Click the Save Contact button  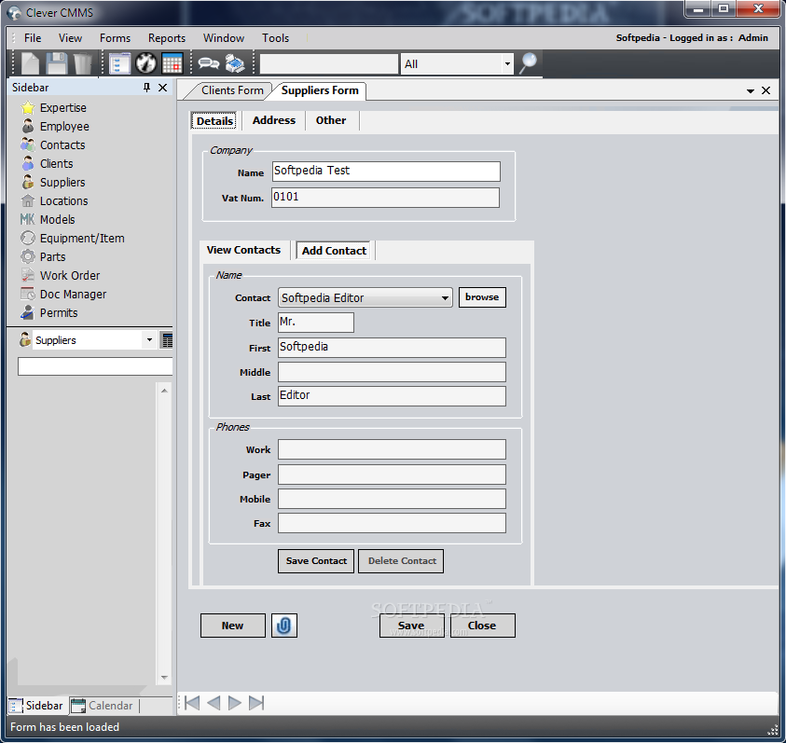click(x=316, y=560)
